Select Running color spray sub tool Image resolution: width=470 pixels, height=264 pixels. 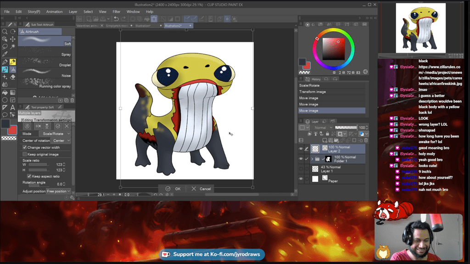pos(45,84)
